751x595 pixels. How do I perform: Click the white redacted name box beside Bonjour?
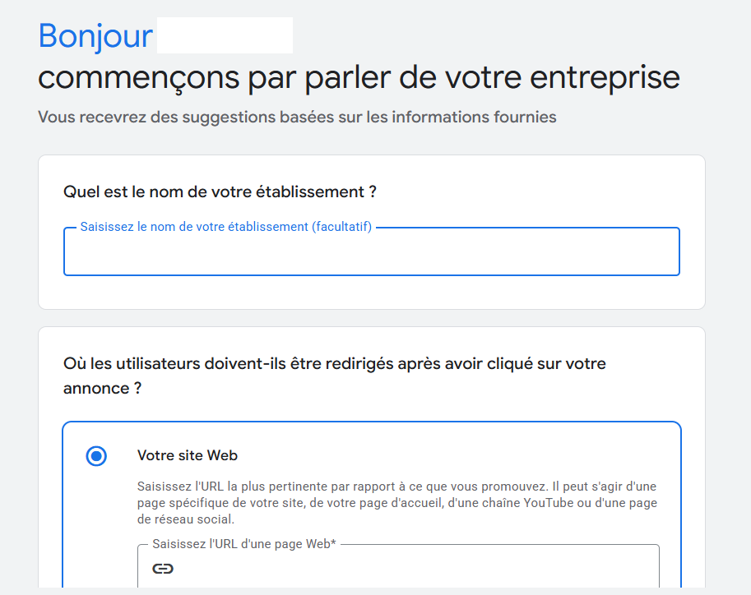[x=225, y=35]
